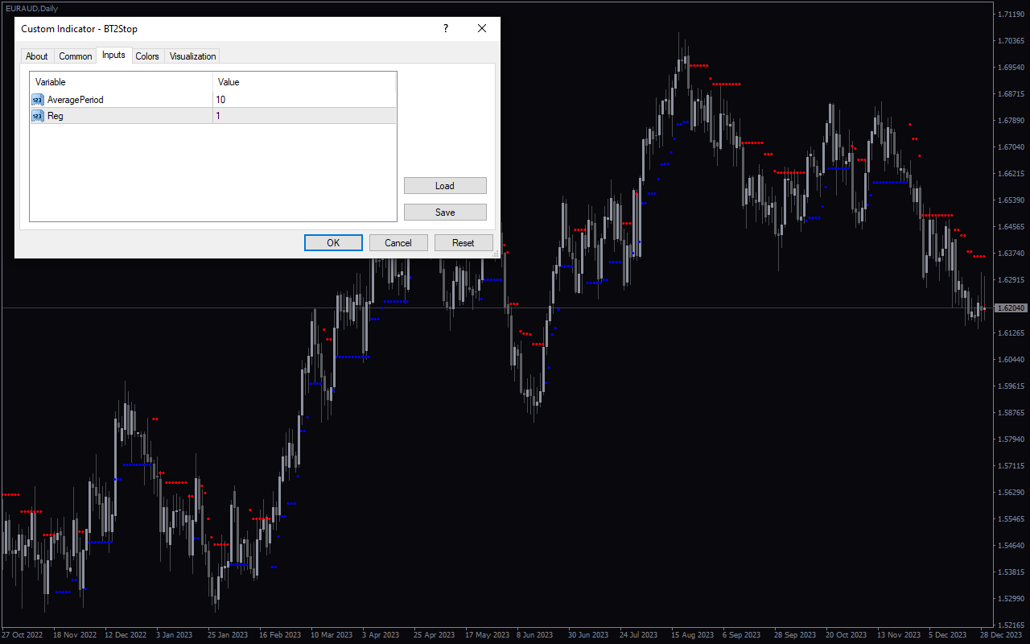This screenshot has height=644, width=1030.
Task: Cancel the BT2Stop indicator dialog
Action: [398, 243]
